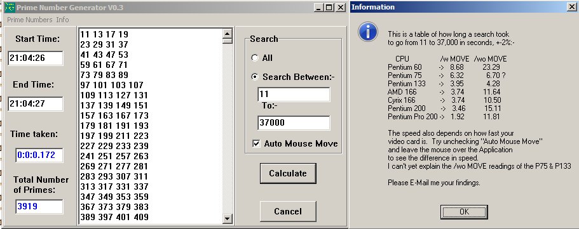Close the Prime Number Generator window
The height and width of the screenshot is (229, 579).
(341, 8)
